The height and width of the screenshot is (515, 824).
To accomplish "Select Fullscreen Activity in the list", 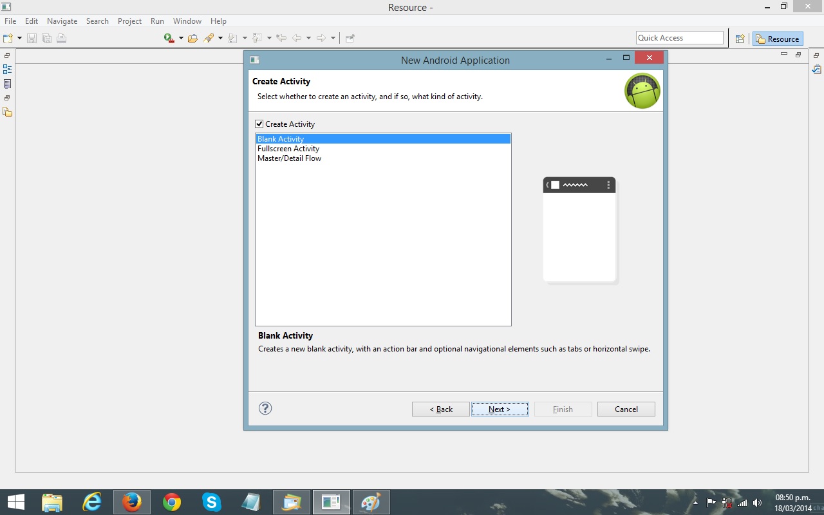I will [383, 149].
